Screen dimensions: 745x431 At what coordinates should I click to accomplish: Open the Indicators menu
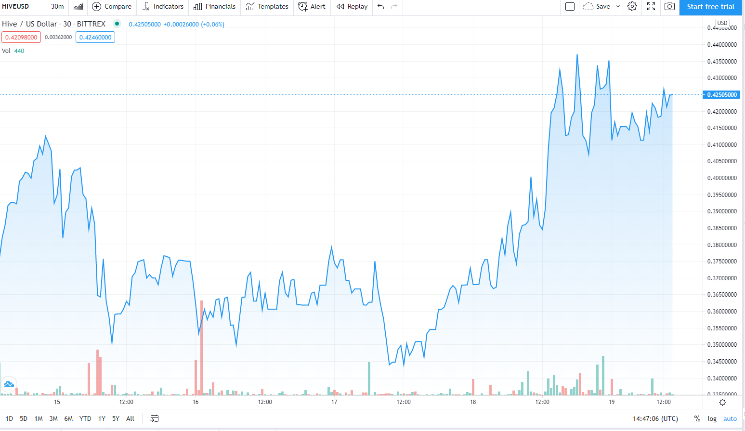click(163, 7)
